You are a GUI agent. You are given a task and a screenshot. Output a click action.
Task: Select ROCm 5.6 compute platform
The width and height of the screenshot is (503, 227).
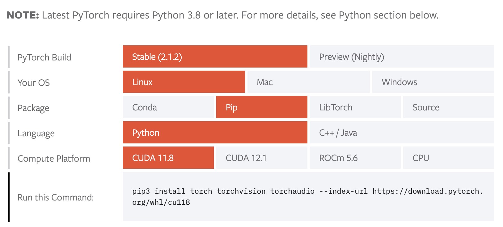click(355, 158)
